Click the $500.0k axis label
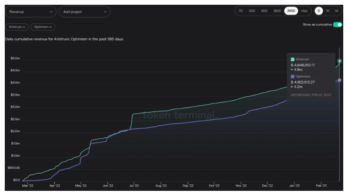The image size is (348, 193). click(x=14, y=168)
